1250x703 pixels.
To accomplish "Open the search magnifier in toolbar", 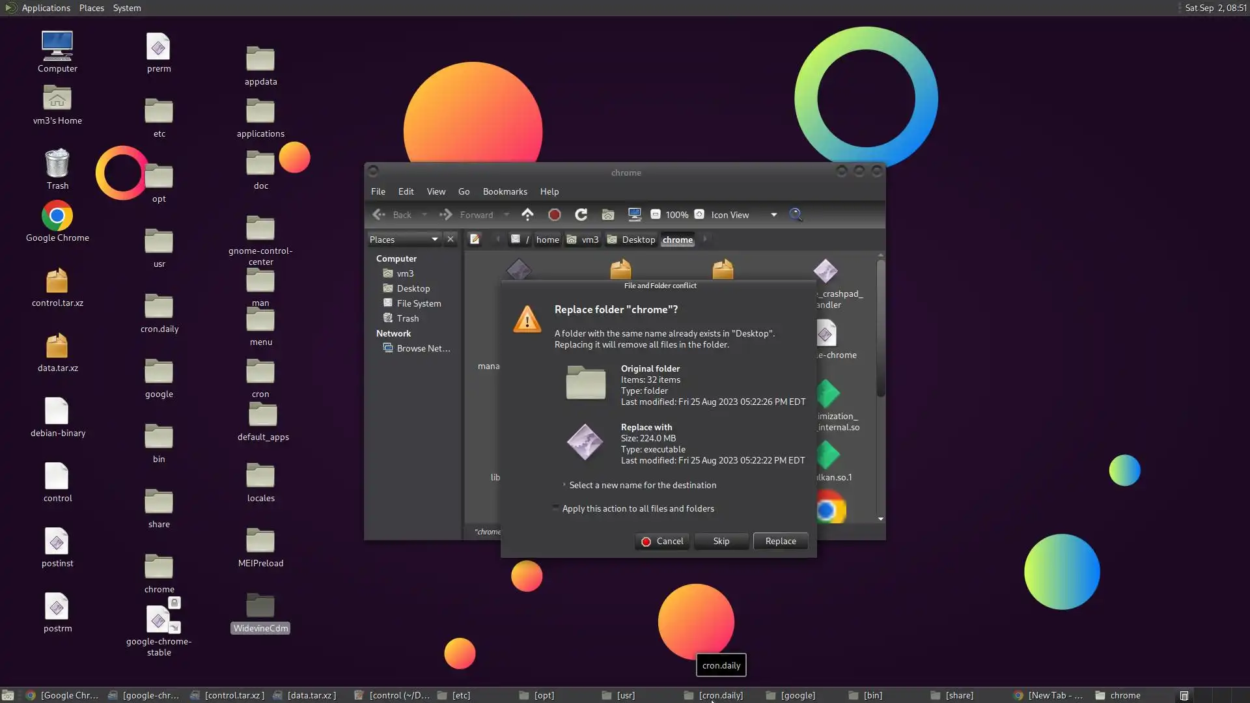I will coord(796,214).
